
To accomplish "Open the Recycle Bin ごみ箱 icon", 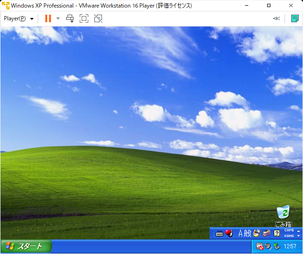I will pos(283,216).
